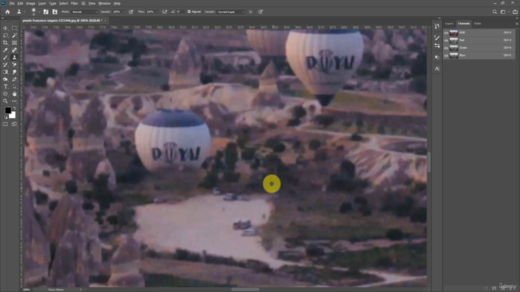
Task: Open the blending Mode dropdown
Action: [84, 11]
